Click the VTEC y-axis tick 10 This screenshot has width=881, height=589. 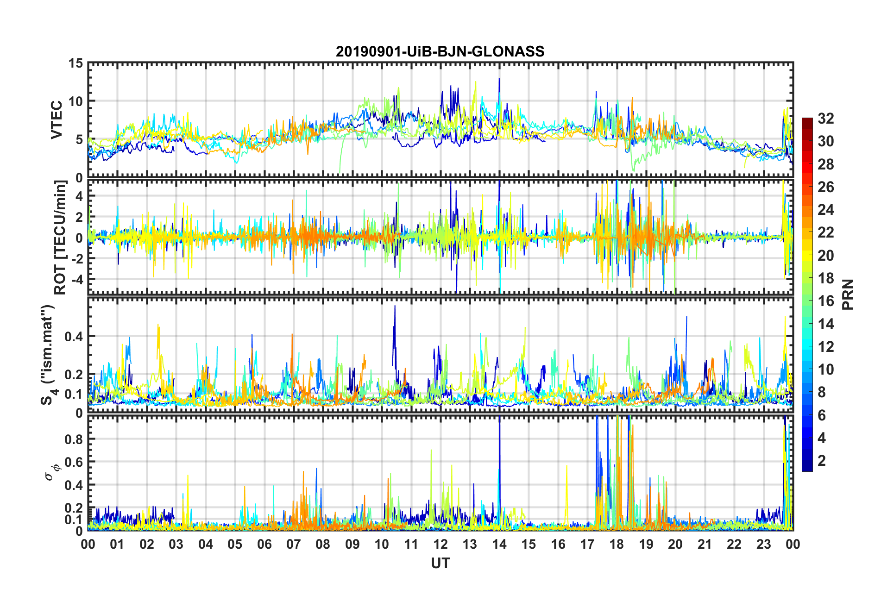75,101
